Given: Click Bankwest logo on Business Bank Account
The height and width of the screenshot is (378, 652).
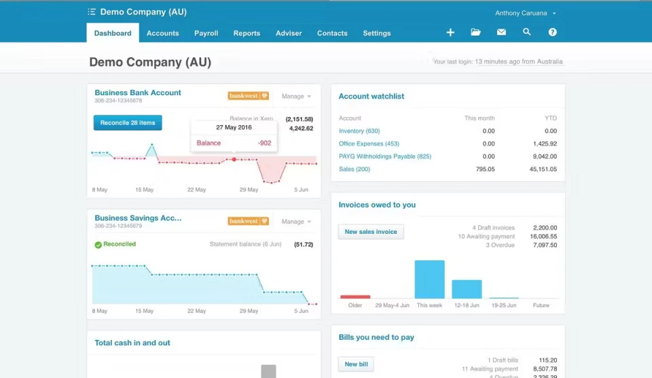Looking at the screenshot, I should click(x=249, y=96).
